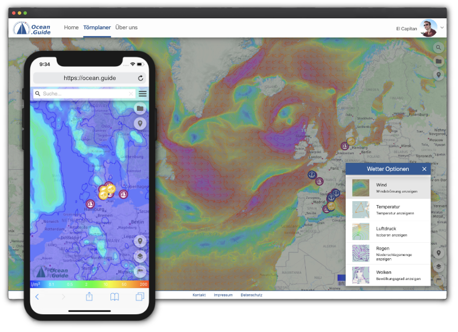The width and height of the screenshot is (458, 332).
Task: Open the folder button on the phone map
Action: [x=140, y=109]
